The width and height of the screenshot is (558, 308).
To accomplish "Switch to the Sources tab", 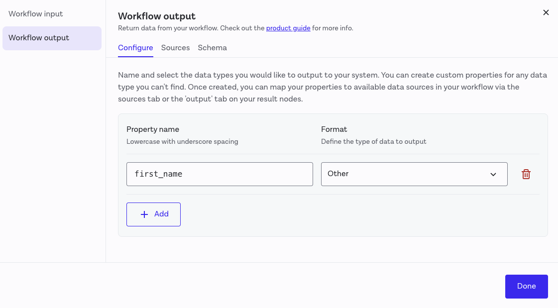I will [x=175, y=48].
